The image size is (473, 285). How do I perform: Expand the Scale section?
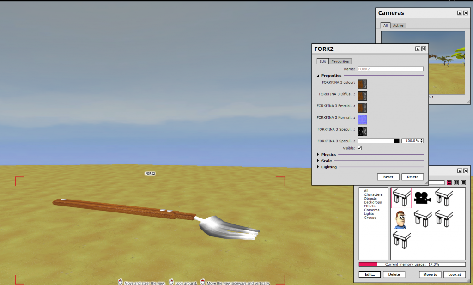click(x=318, y=161)
